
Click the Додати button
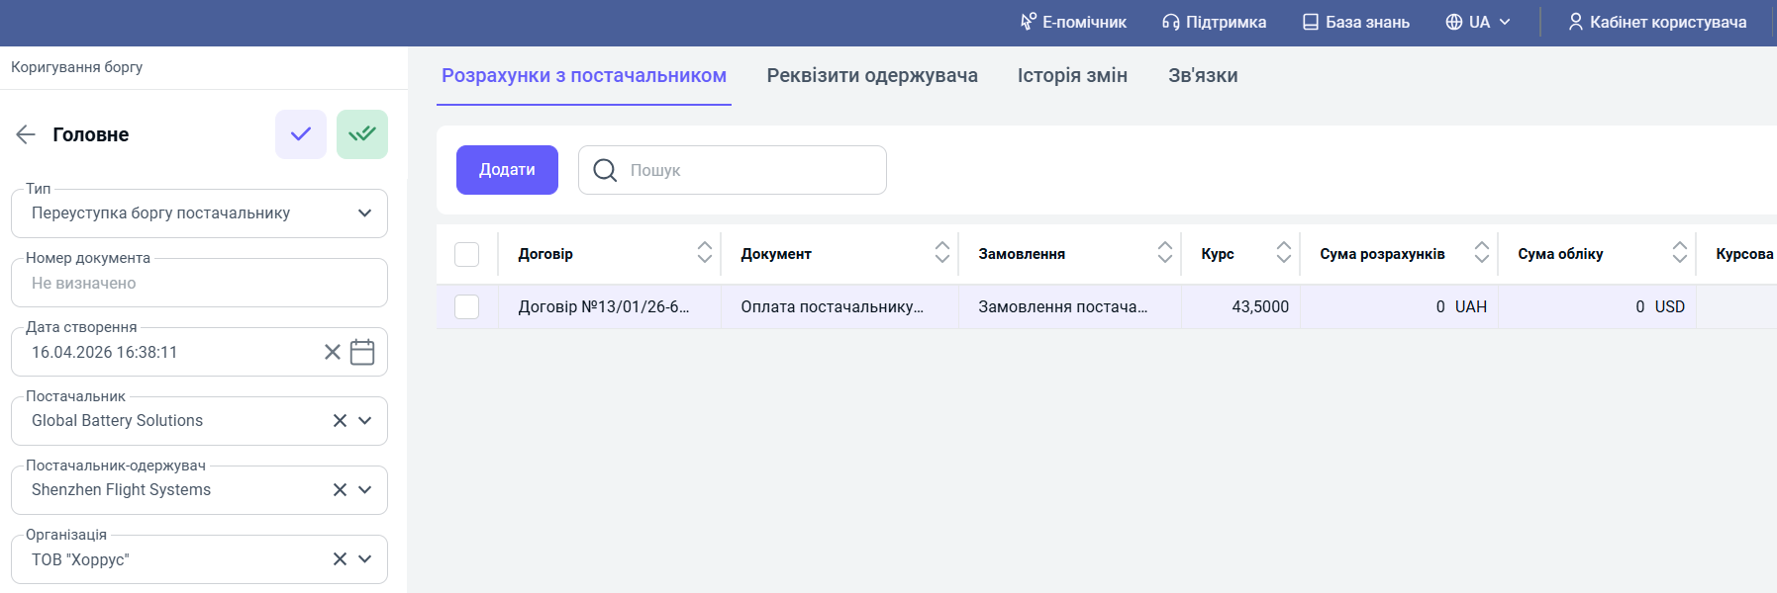(x=507, y=170)
